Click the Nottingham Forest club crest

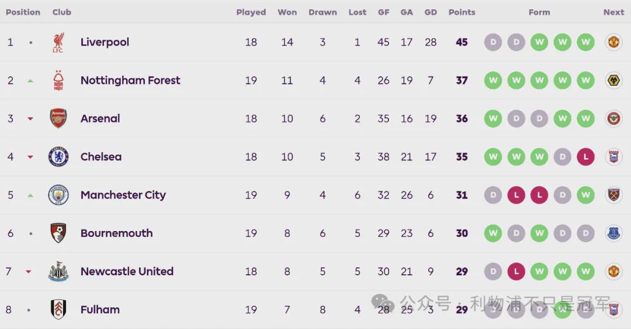58,80
